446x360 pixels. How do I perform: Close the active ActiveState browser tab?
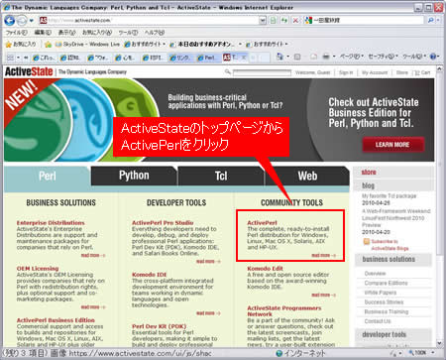click(244, 58)
